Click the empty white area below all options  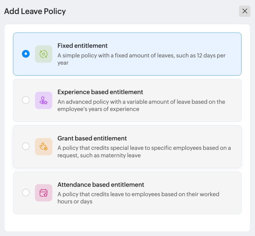(x=127, y=223)
